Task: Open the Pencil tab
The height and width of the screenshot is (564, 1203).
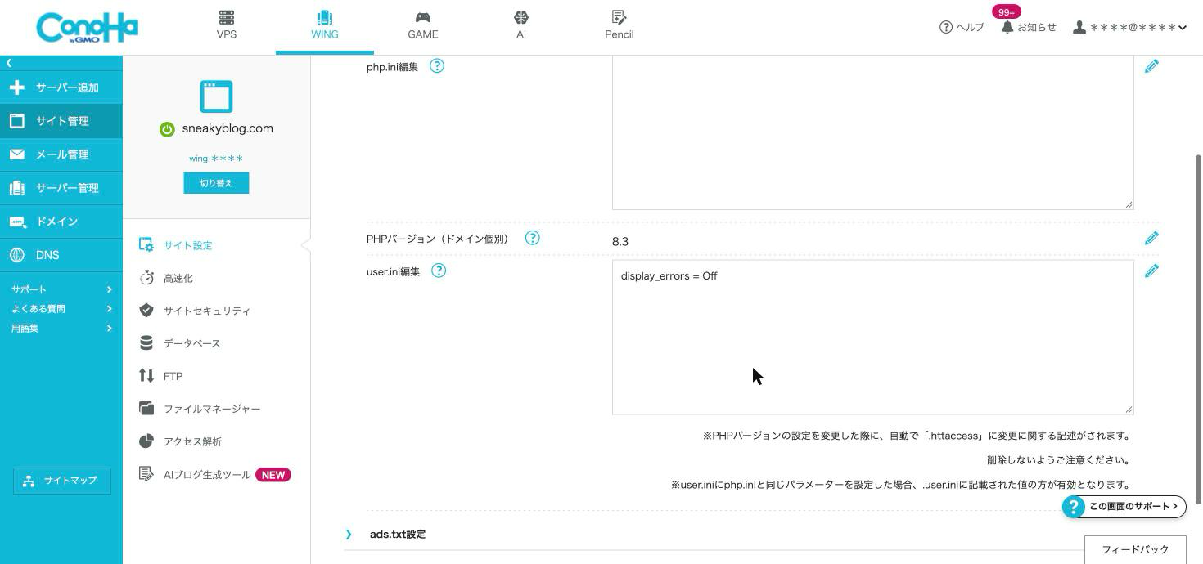Action: (620, 26)
